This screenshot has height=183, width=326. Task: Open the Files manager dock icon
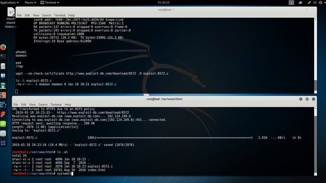tap(3, 66)
